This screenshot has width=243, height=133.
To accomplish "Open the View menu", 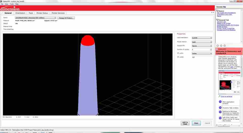I will 7,4.
